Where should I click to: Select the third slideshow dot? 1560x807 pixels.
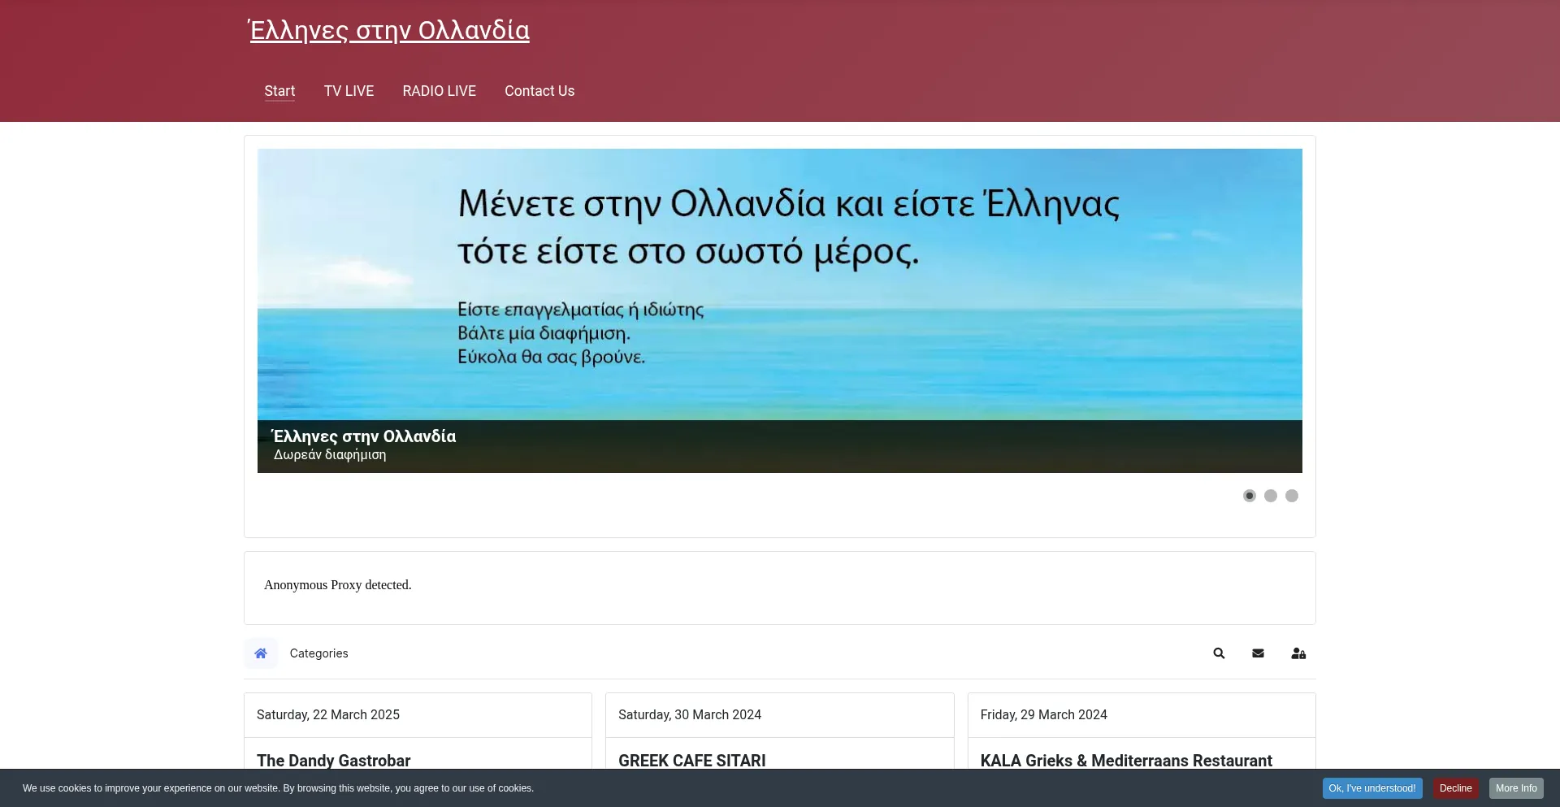(x=1292, y=496)
